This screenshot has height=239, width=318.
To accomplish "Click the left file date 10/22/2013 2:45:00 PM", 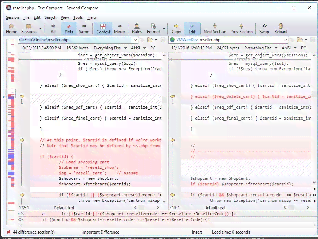I will coord(40,48).
